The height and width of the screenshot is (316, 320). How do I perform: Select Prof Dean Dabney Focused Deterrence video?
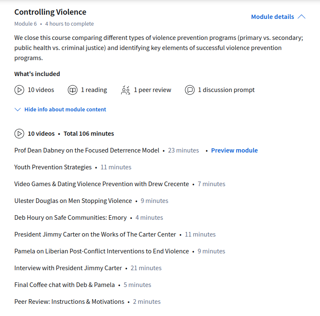click(87, 150)
